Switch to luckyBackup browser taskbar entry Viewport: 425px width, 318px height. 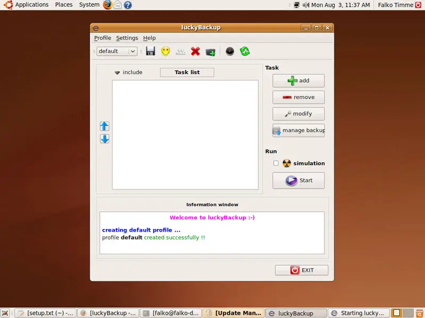[x=108, y=313]
